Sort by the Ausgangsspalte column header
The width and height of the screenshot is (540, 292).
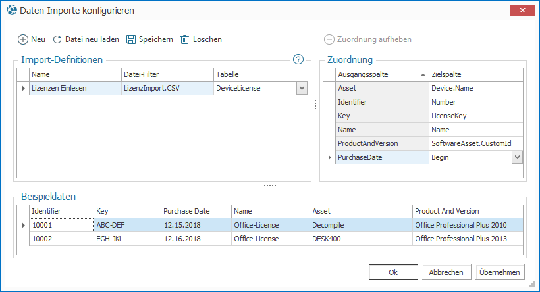(381, 74)
